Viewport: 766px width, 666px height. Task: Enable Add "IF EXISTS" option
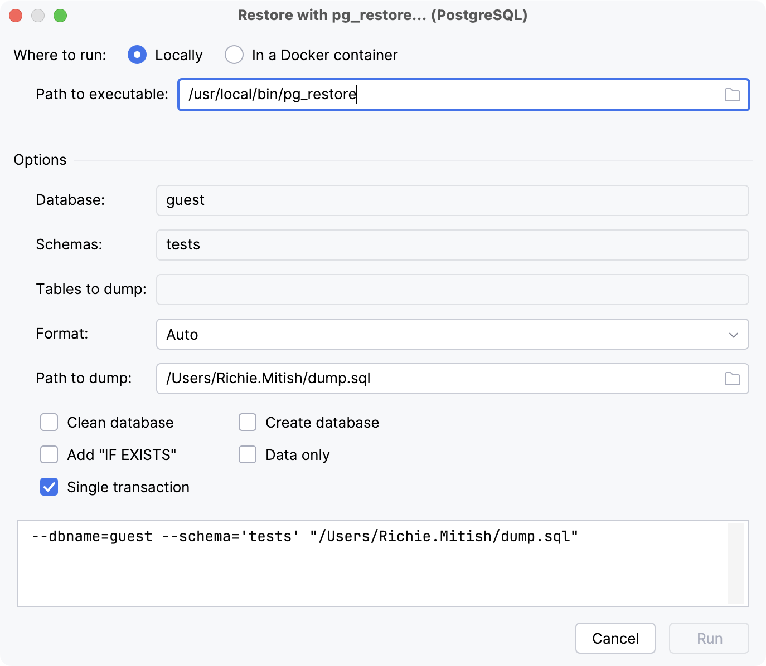(x=49, y=454)
